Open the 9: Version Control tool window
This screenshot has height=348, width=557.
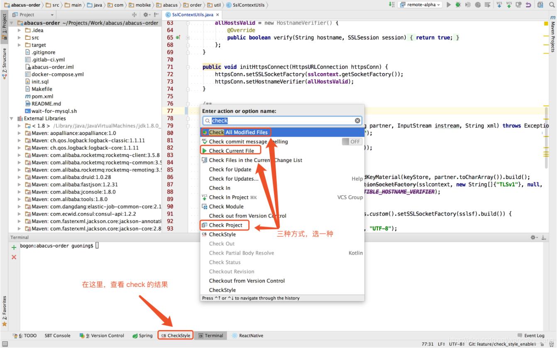coord(102,336)
